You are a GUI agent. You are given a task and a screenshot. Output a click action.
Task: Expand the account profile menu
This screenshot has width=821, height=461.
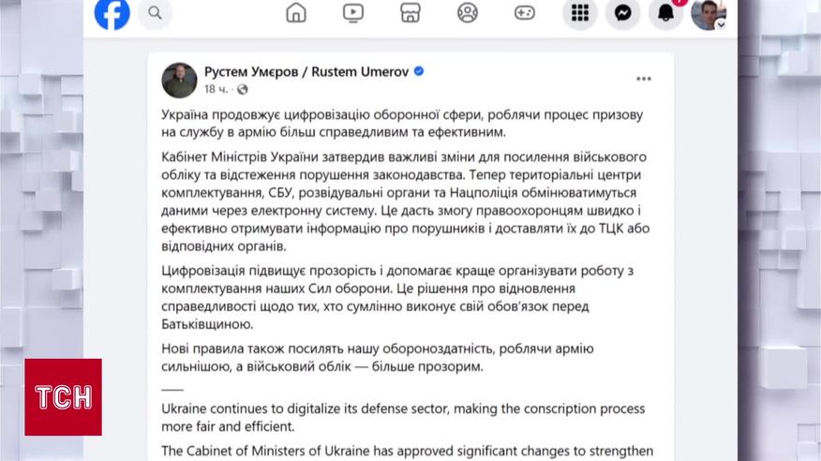[x=709, y=13]
